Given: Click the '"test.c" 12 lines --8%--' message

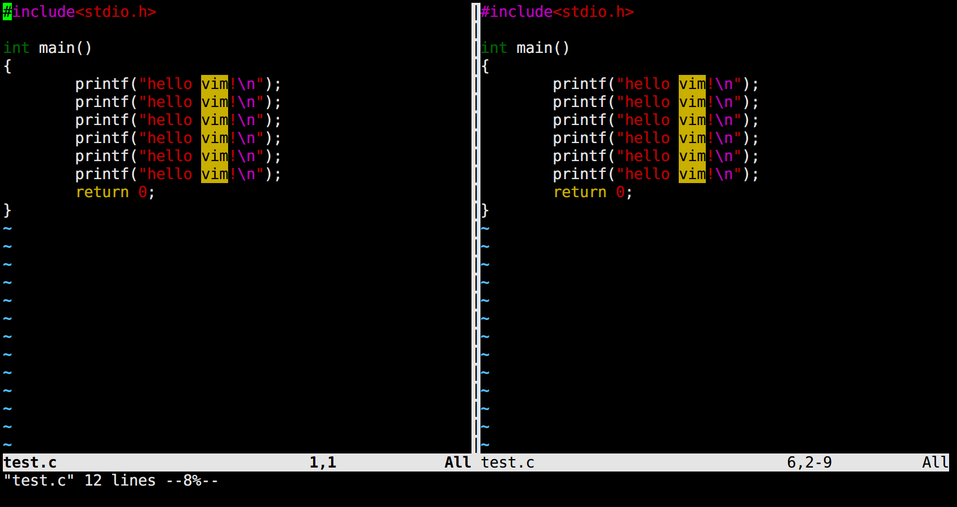Looking at the screenshot, I should tap(111, 481).
